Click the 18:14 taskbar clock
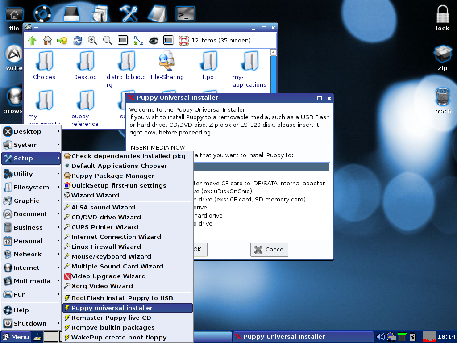The image size is (457, 343). pyautogui.click(x=446, y=337)
